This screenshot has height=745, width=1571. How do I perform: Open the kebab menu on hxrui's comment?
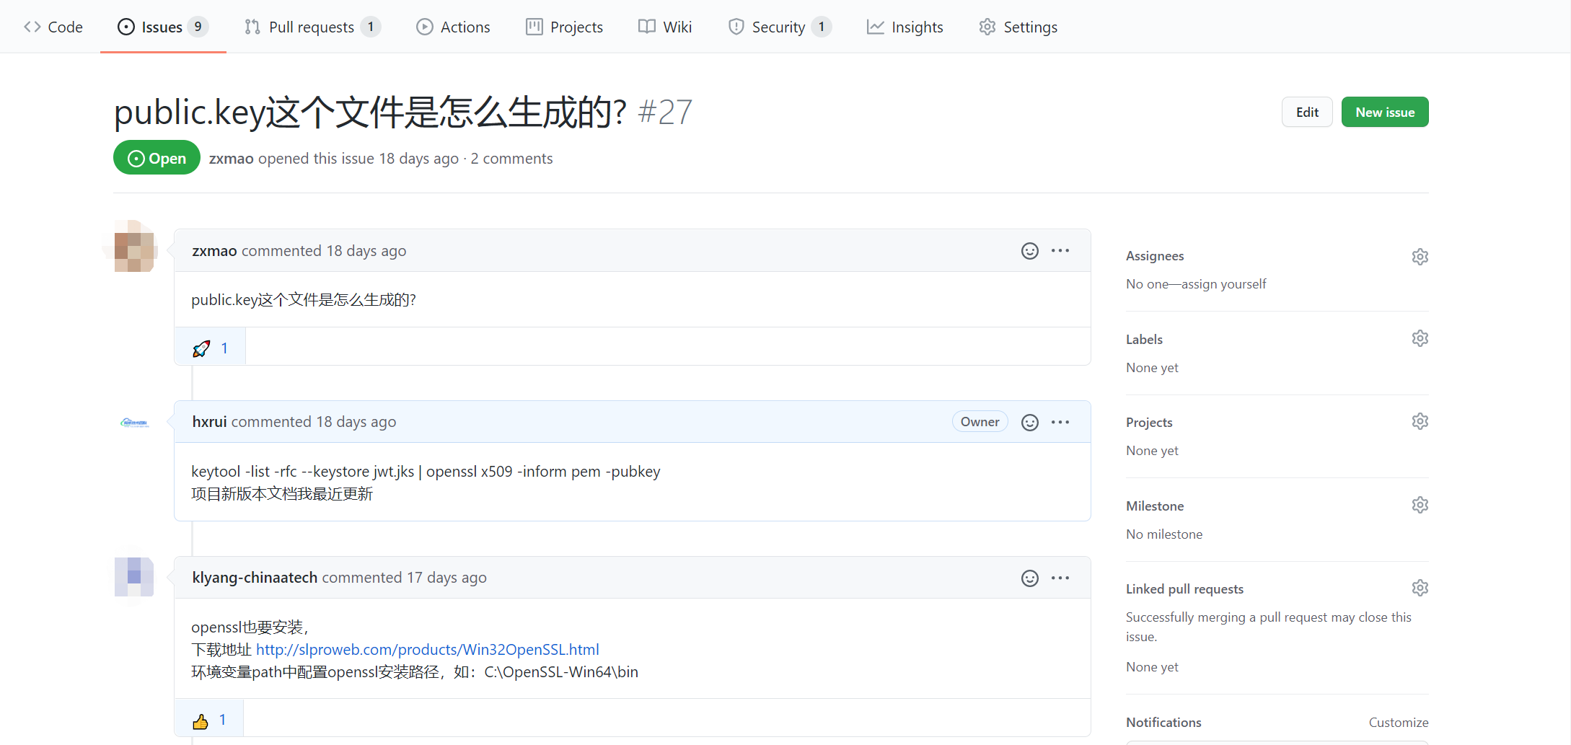1060,422
